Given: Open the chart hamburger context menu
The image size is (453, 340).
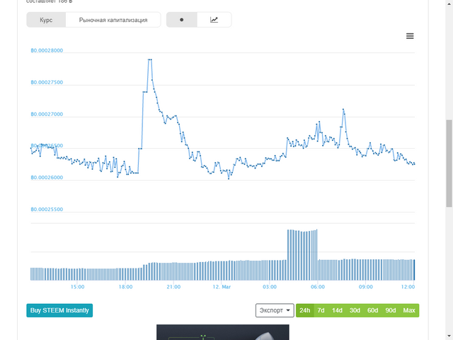Looking at the screenshot, I should tap(410, 36).
